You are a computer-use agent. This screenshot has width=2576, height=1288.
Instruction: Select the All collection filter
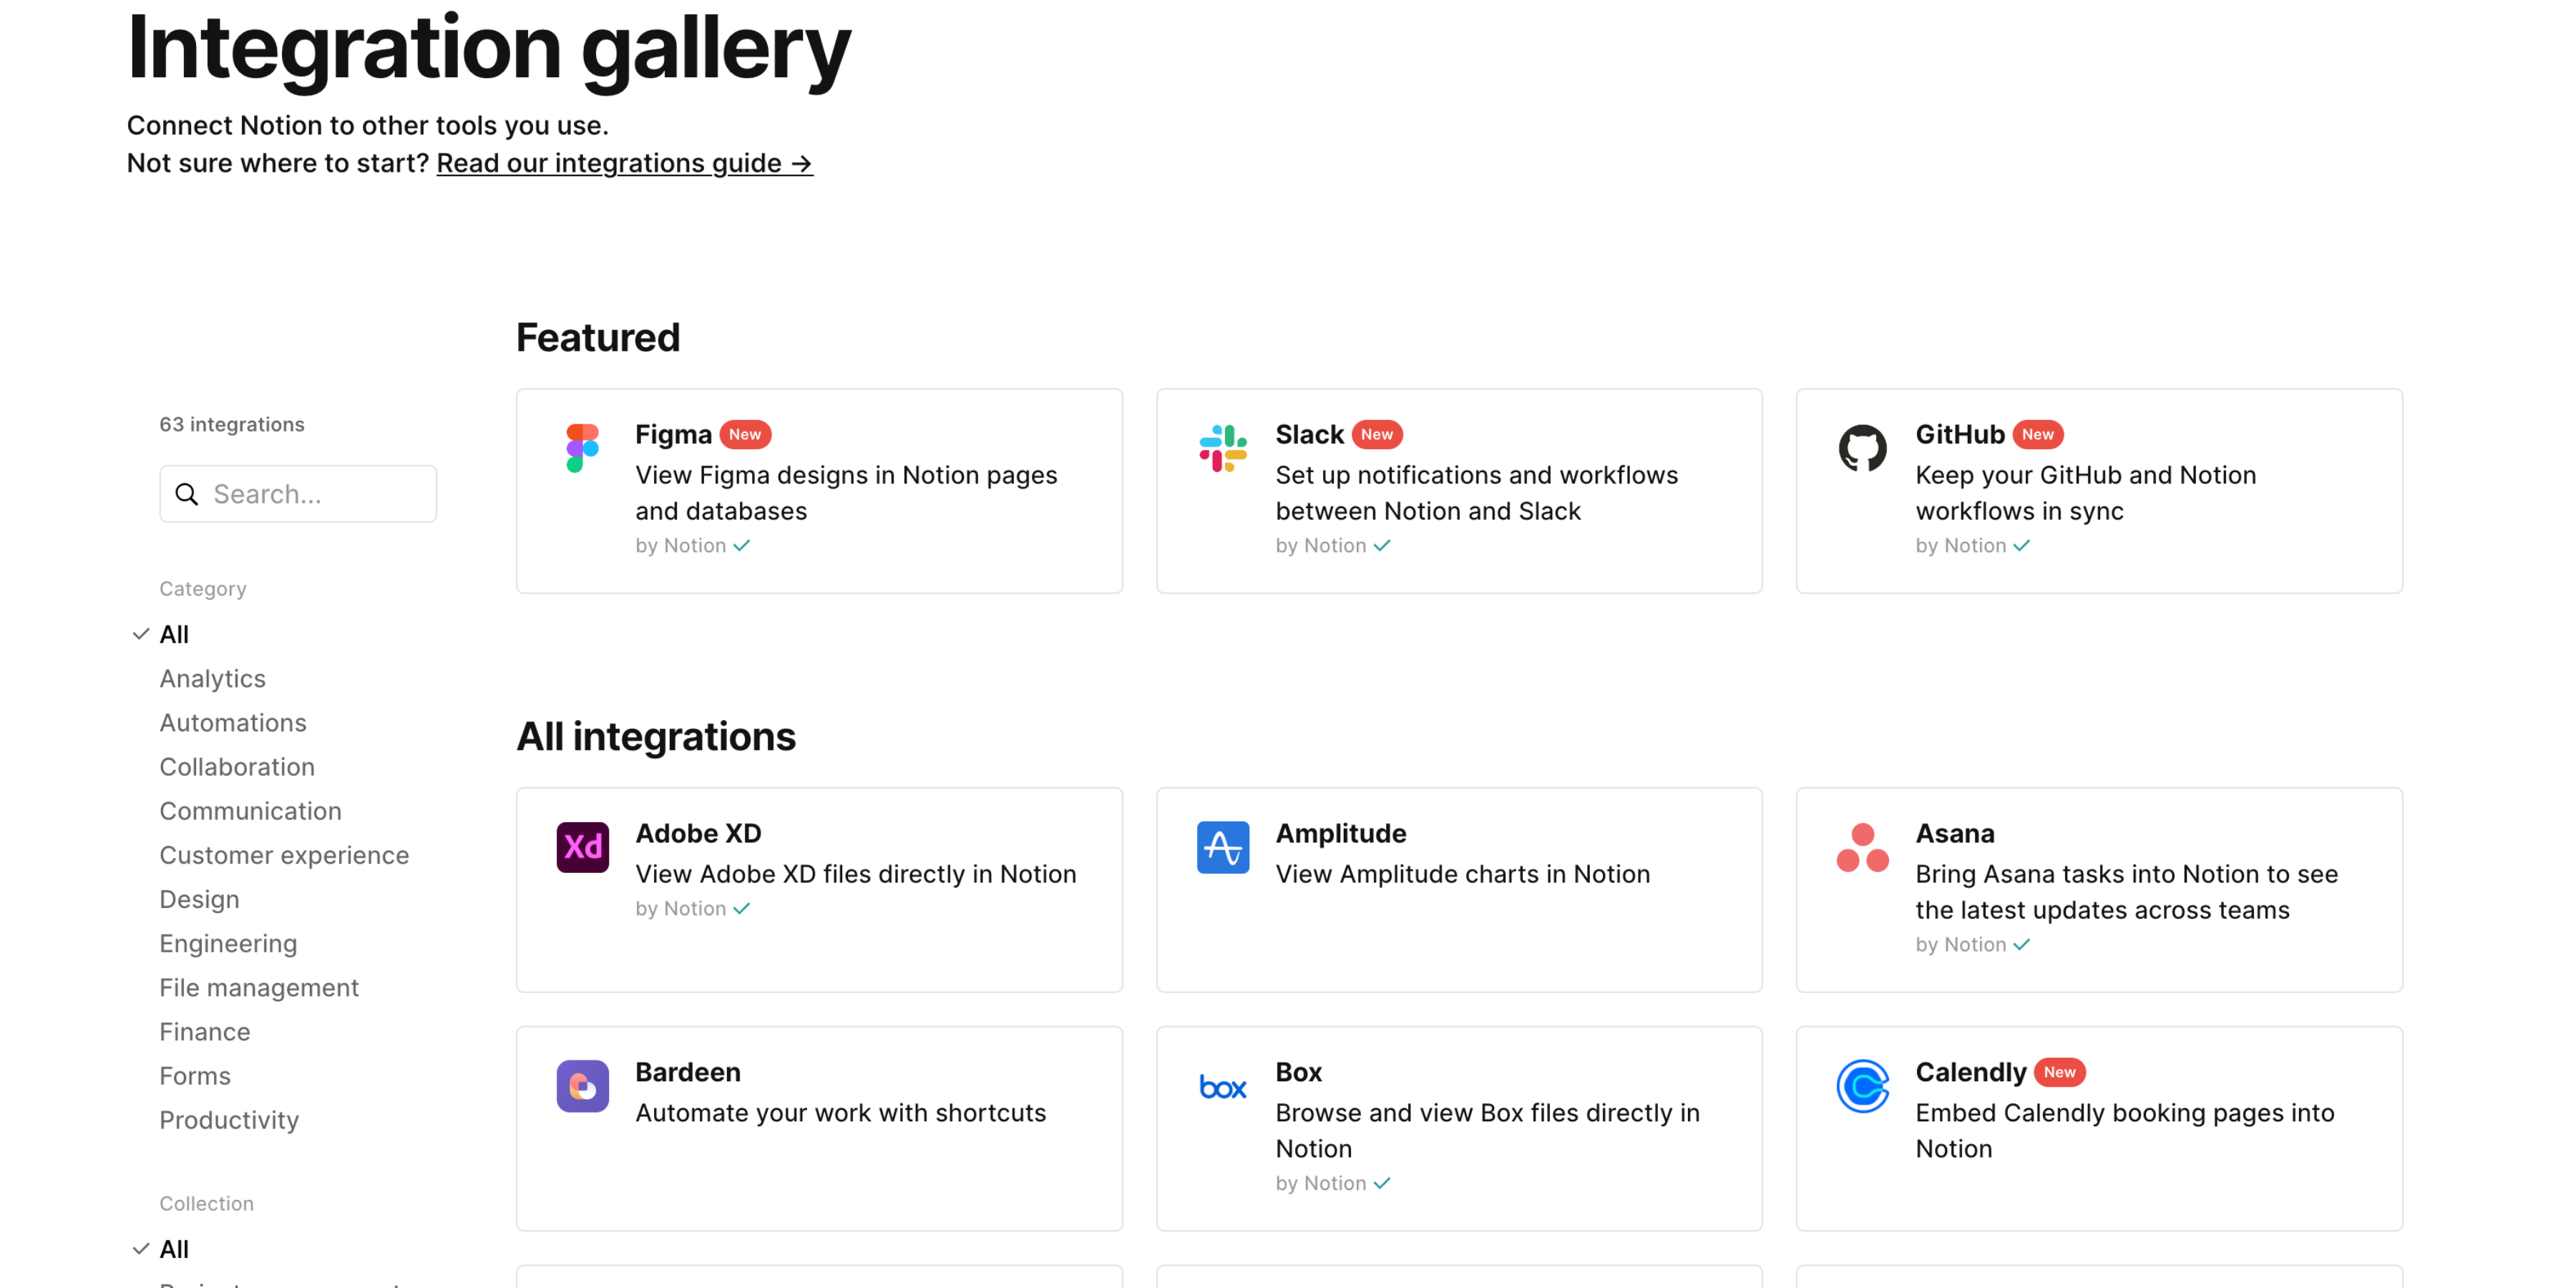coord(174,1249)
